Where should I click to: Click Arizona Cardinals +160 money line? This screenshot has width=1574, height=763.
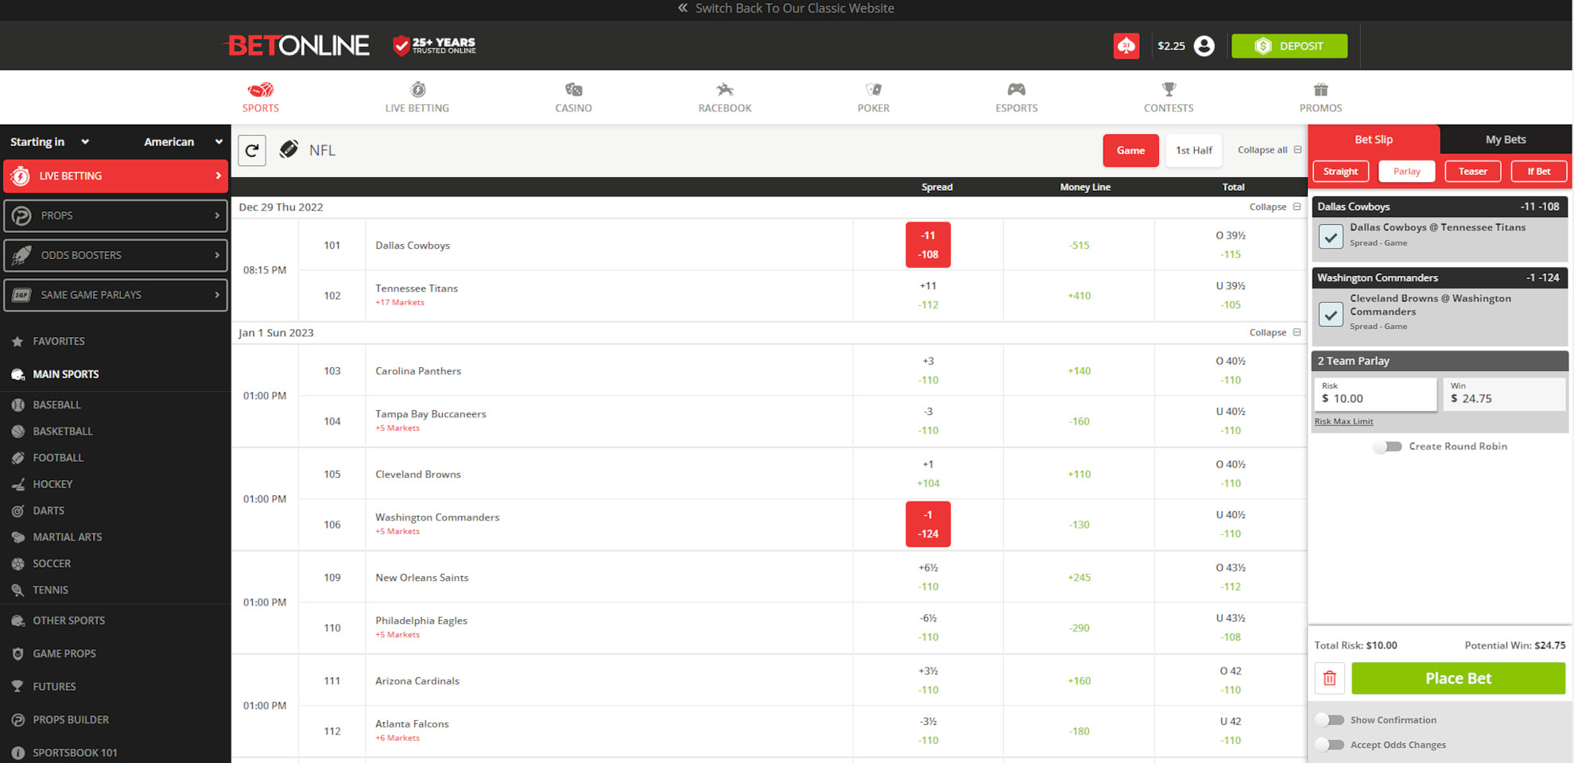[x=1079, y=680]
